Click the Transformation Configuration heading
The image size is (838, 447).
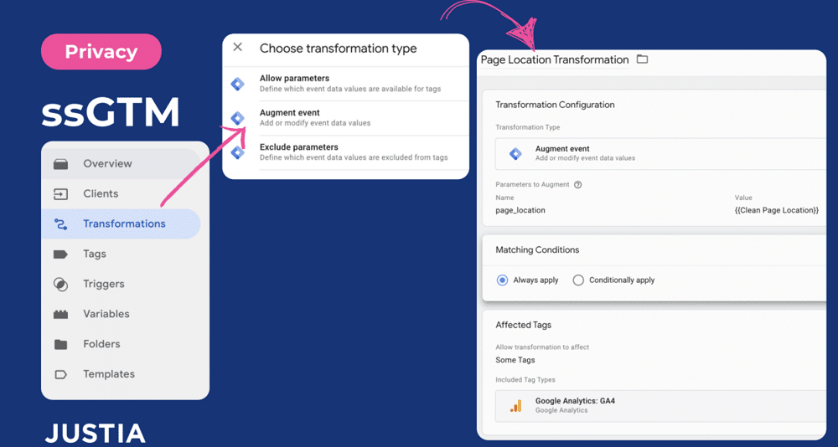pyautogui.click(x=555, y=105)
